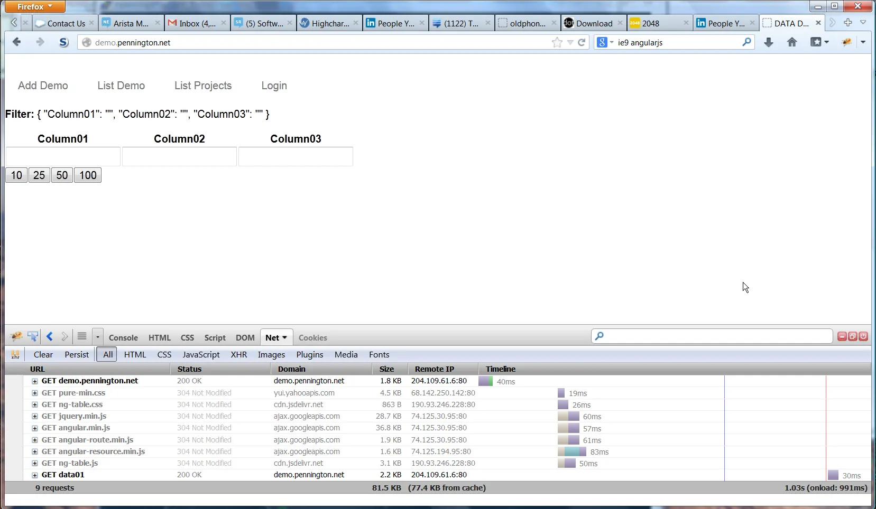The width and height of the screenshot is (876, 509).
Task: Expand the GET angular.min.js request row
Action: (35, 428)
